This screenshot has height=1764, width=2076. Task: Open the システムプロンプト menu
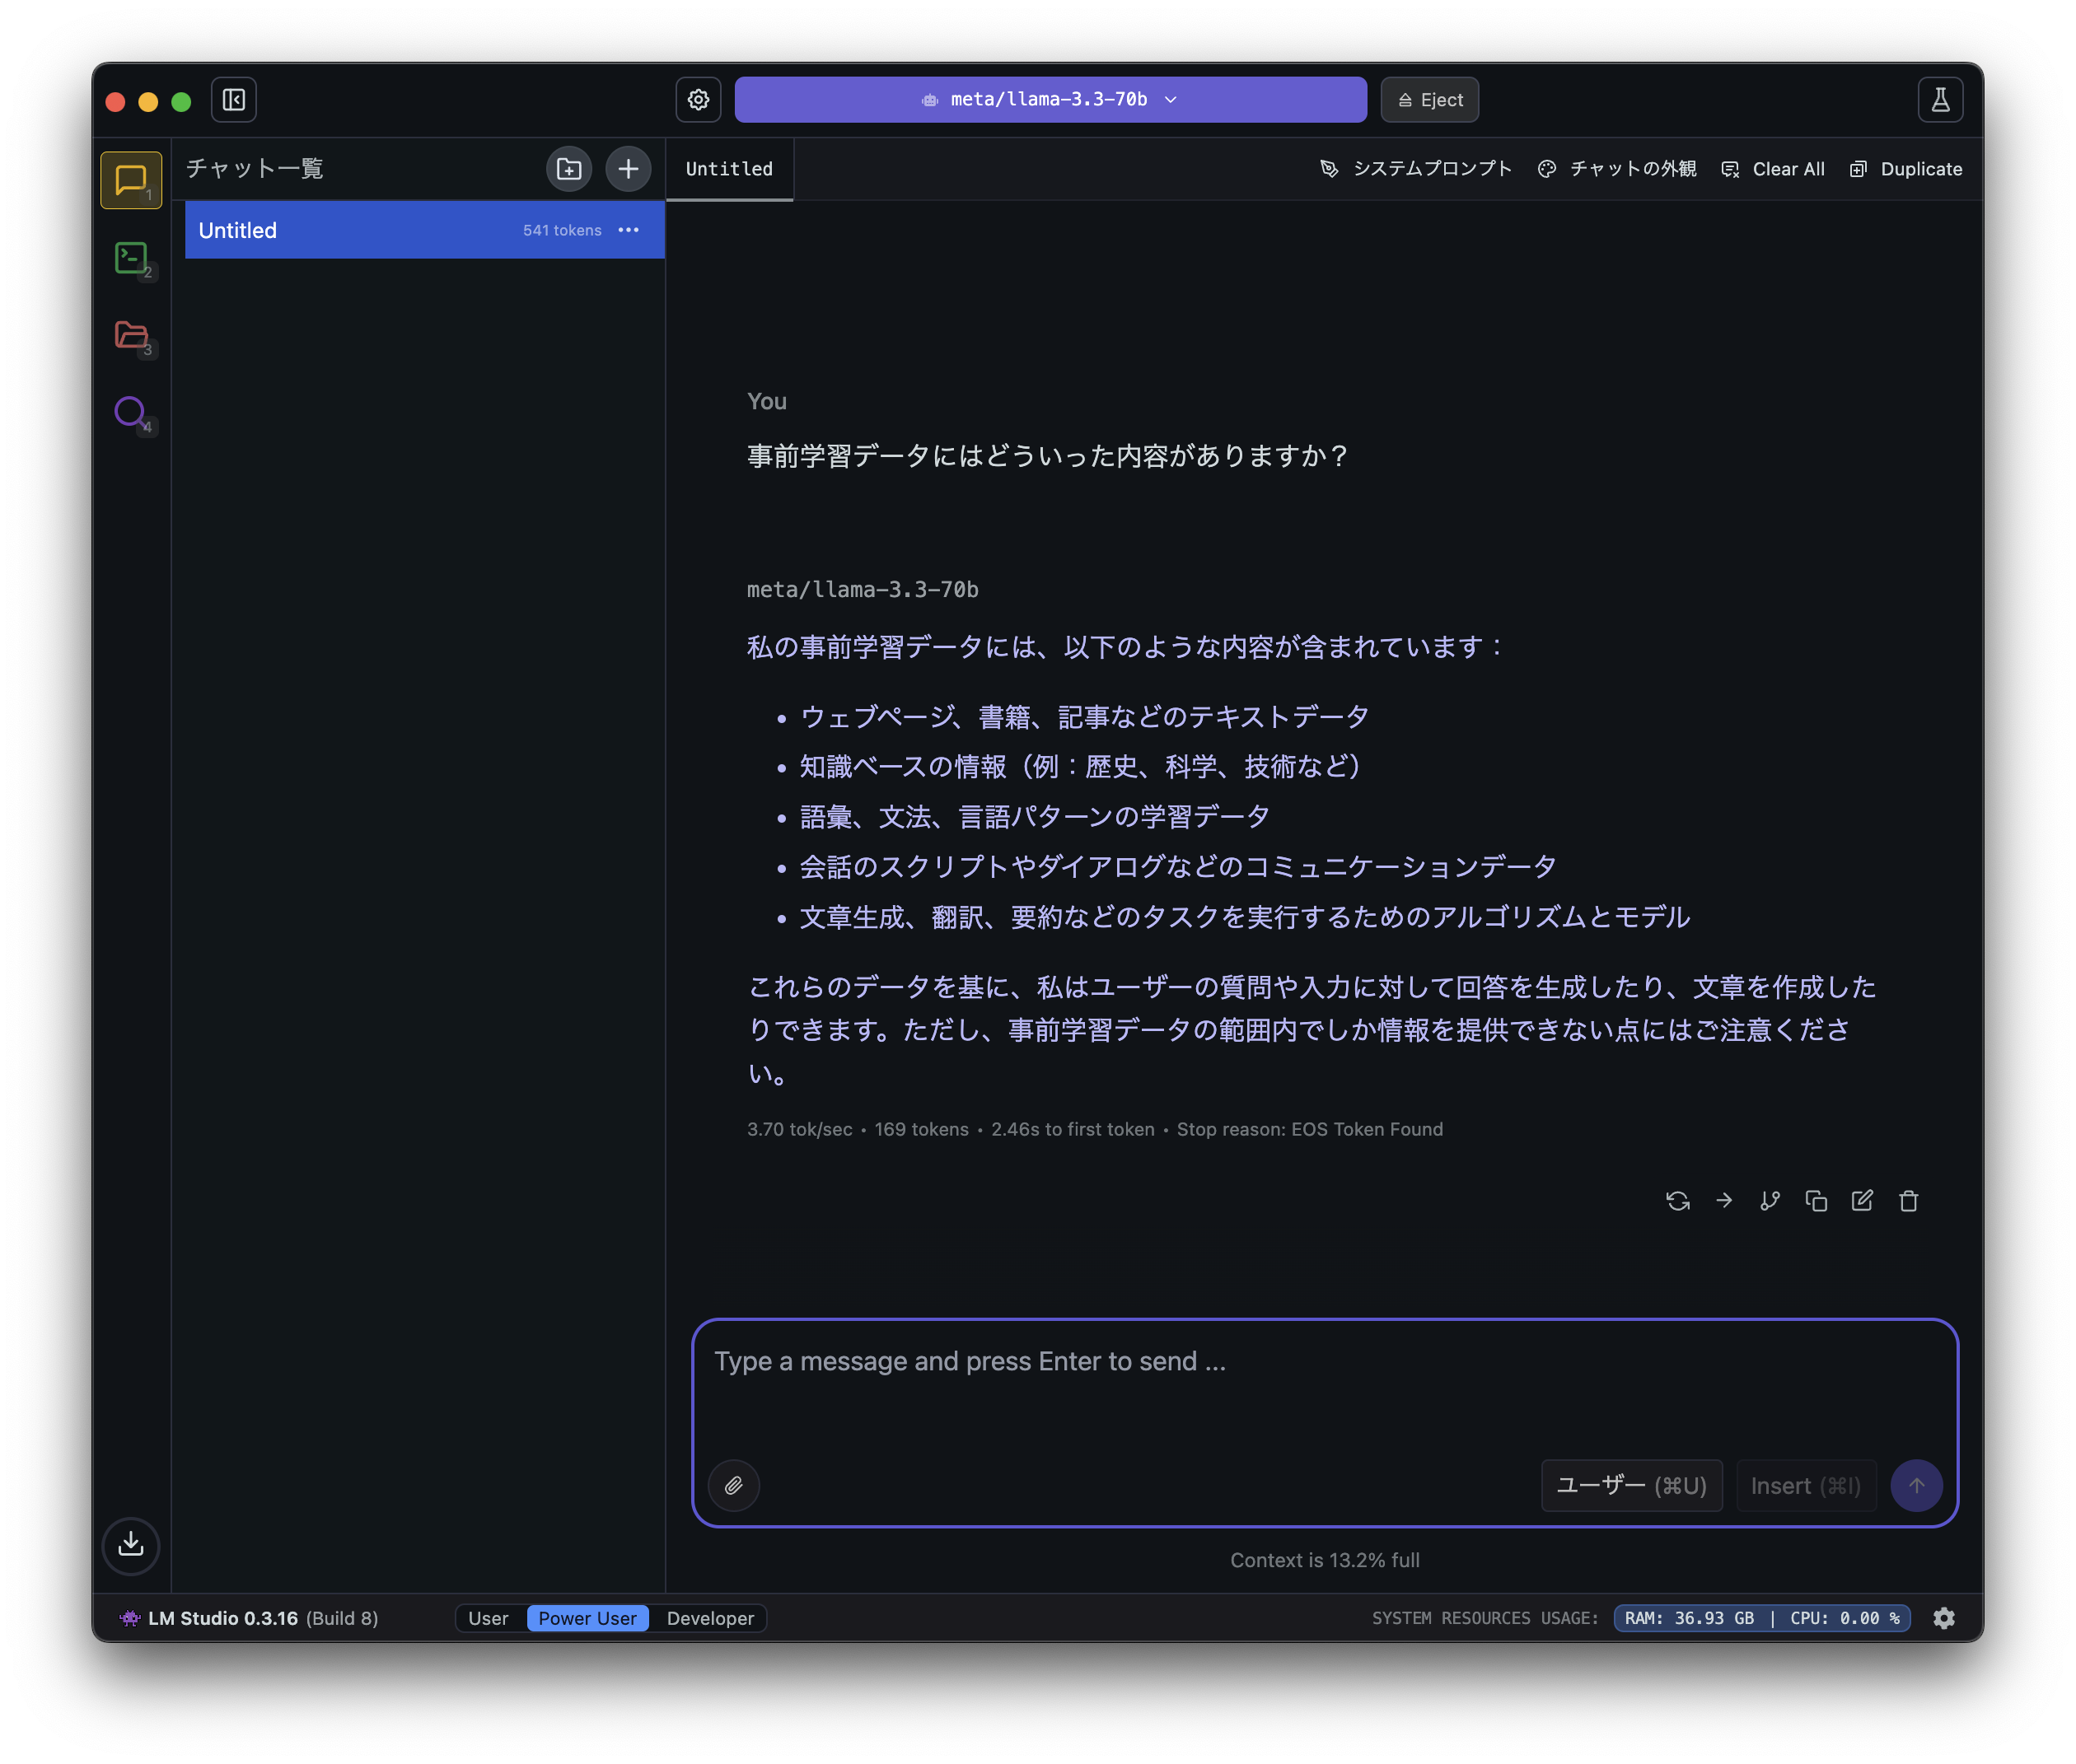click(1417, 168)
